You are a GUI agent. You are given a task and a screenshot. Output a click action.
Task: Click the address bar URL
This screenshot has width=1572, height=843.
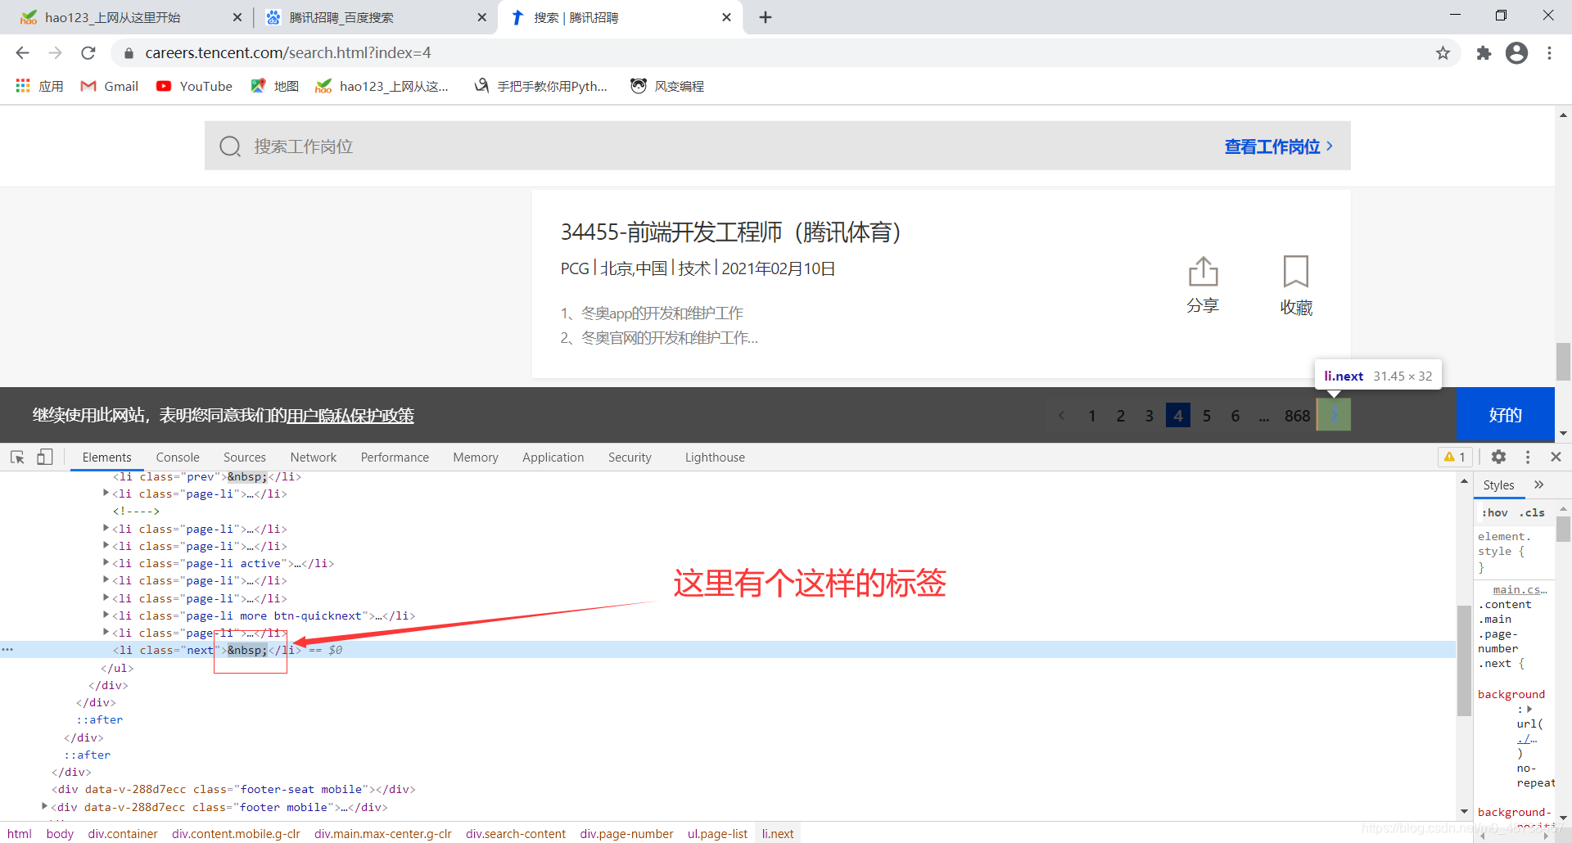coord(288,53)
